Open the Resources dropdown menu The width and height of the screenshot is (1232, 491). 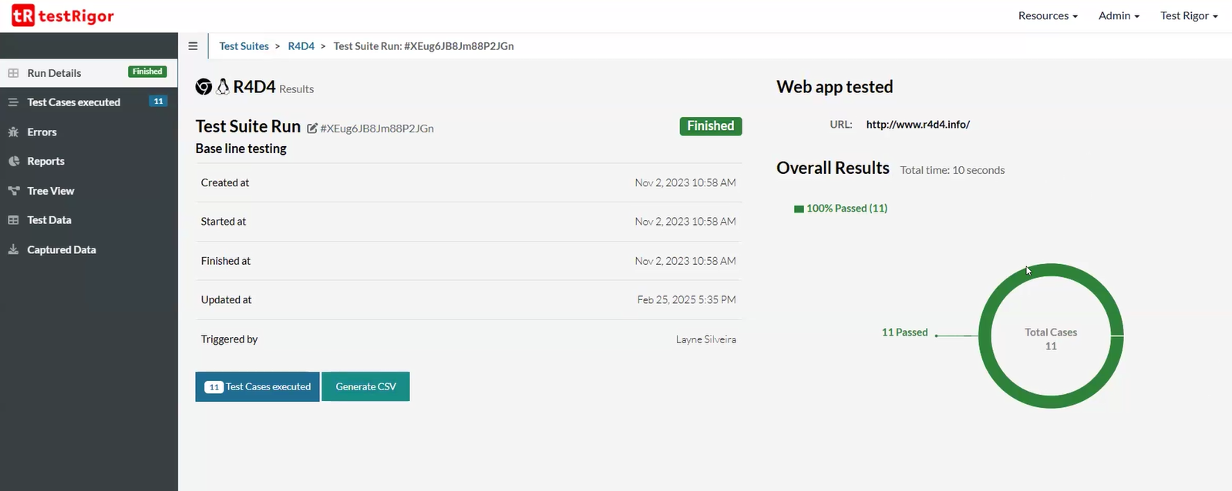(x=1048, y=15)
